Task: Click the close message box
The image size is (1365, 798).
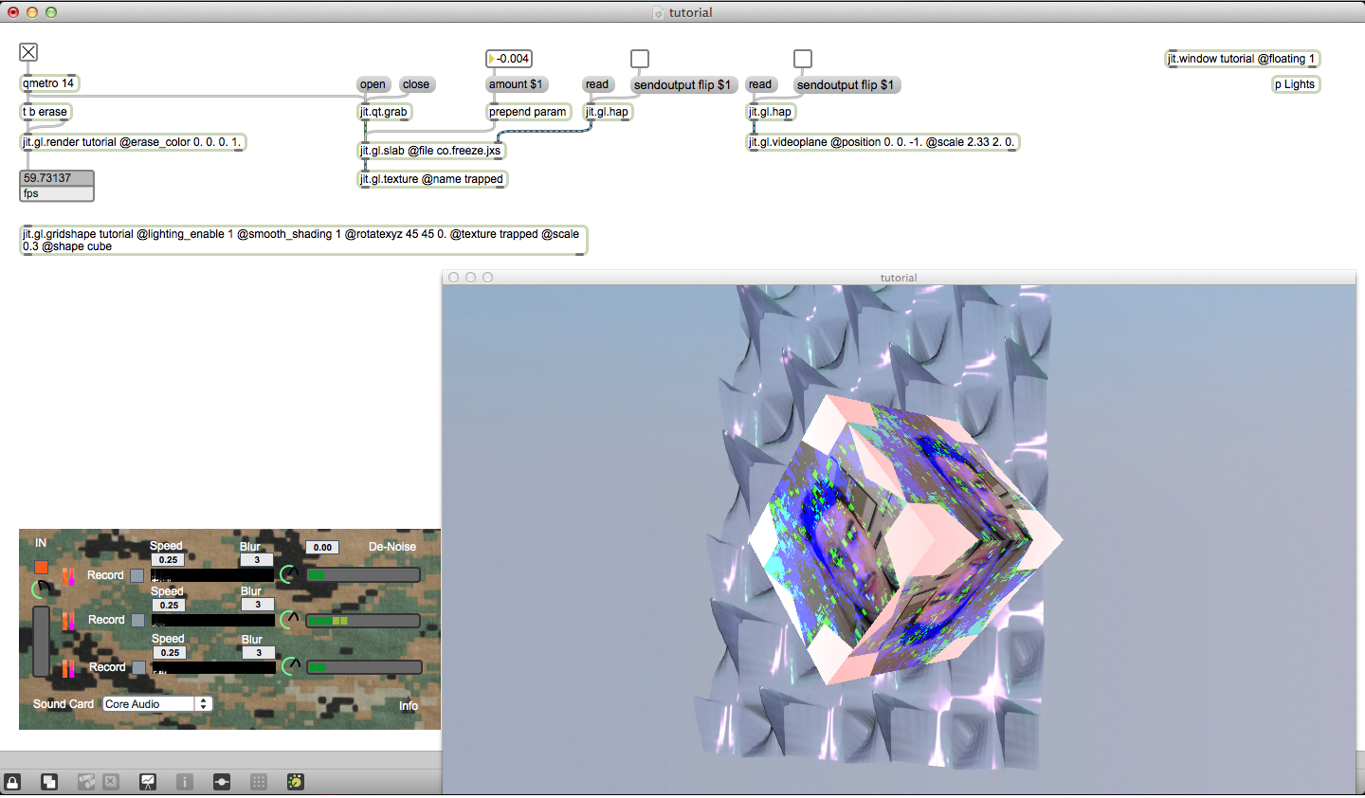Action: pyautogui.click(x=415, y=84)
